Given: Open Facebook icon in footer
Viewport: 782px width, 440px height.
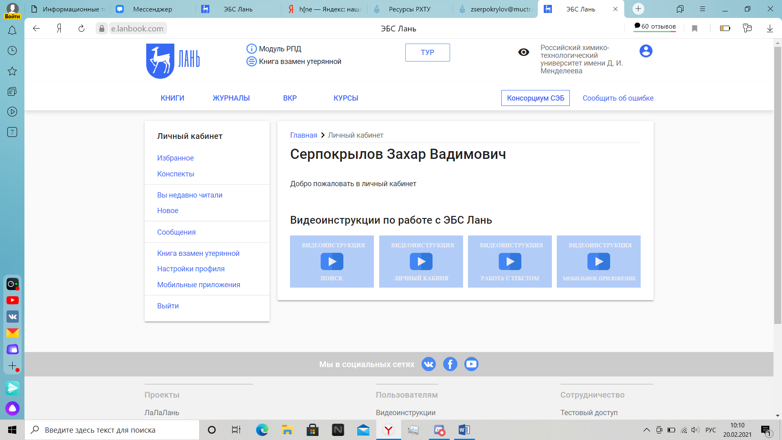Looking at the screenshot, I should tap(450, 364).
